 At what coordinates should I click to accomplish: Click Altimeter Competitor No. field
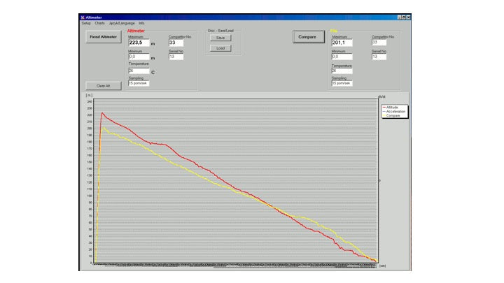pyautogui.click(x=176, y=43)
